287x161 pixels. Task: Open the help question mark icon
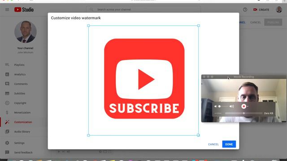[x=245, y=9]
